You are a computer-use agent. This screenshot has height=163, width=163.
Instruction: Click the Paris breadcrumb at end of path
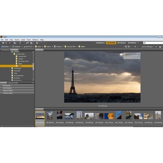(82, 47)
